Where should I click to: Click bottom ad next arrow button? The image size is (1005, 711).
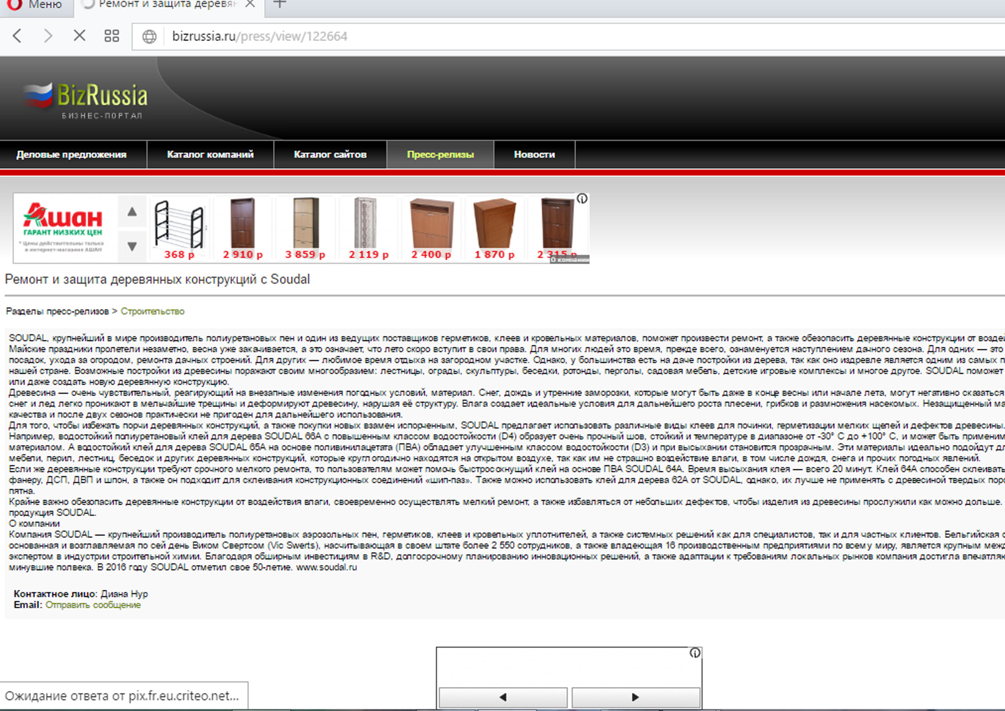pyautogui.click(x=635, y=697)
